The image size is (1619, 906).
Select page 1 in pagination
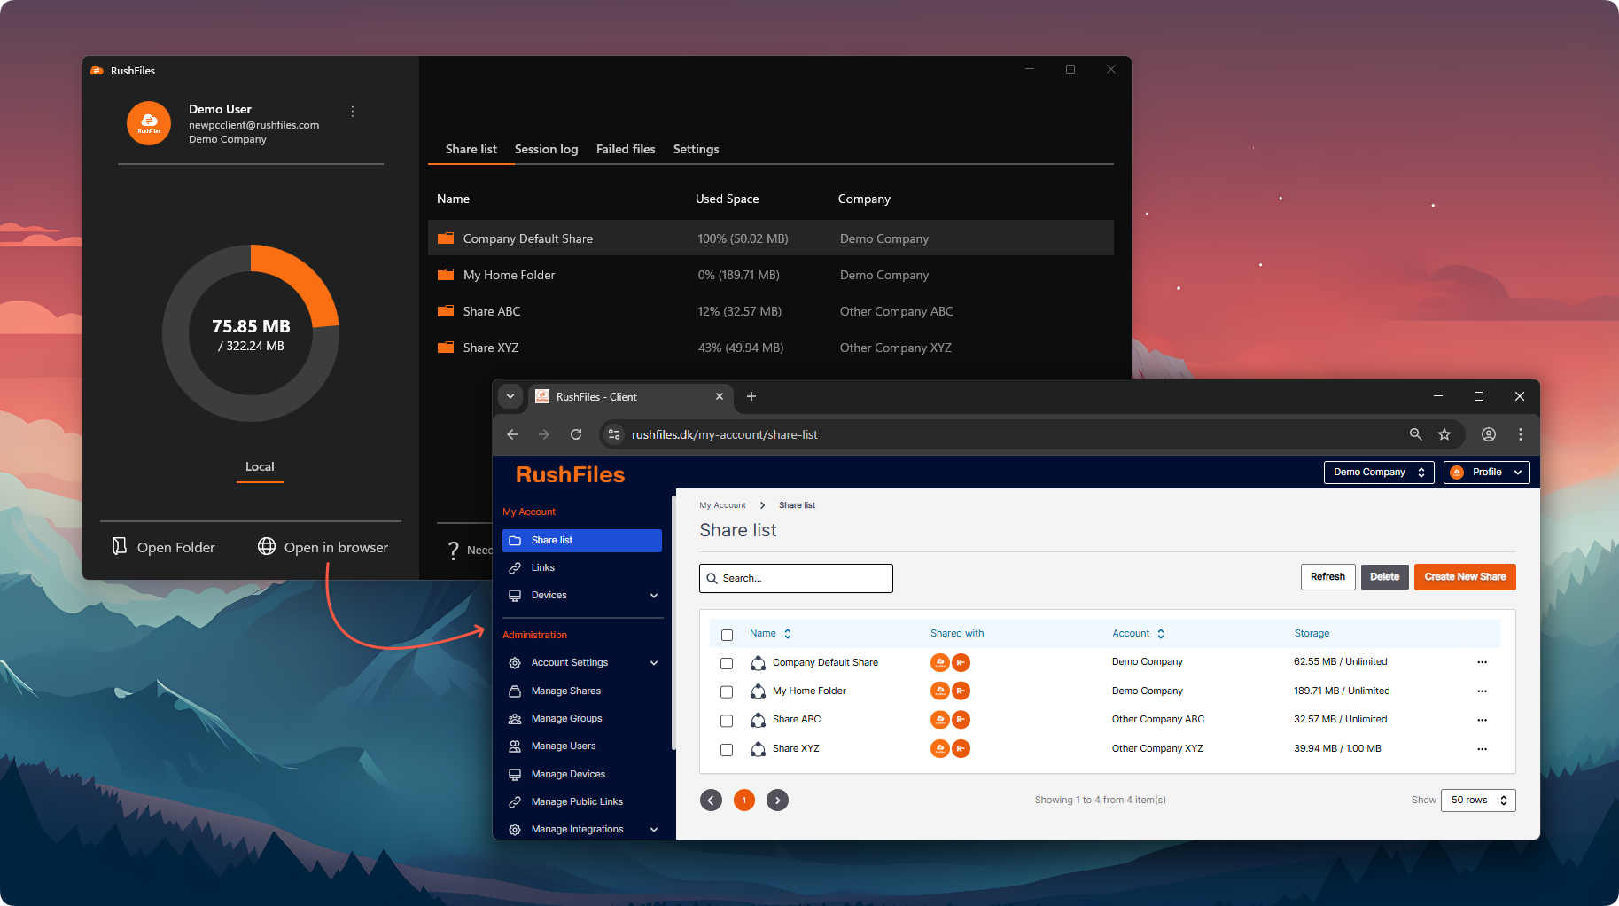click(744, 801)
